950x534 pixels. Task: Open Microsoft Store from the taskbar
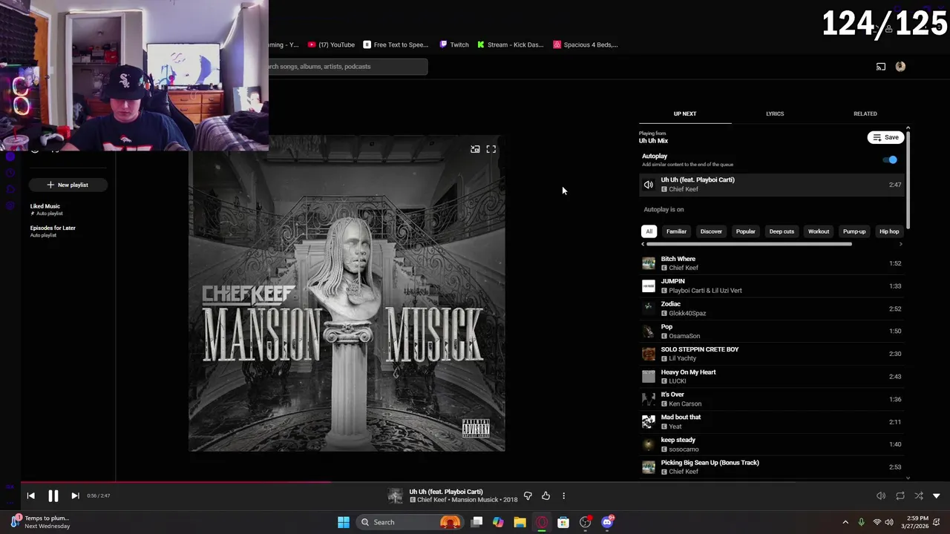(x=563, y=522)
